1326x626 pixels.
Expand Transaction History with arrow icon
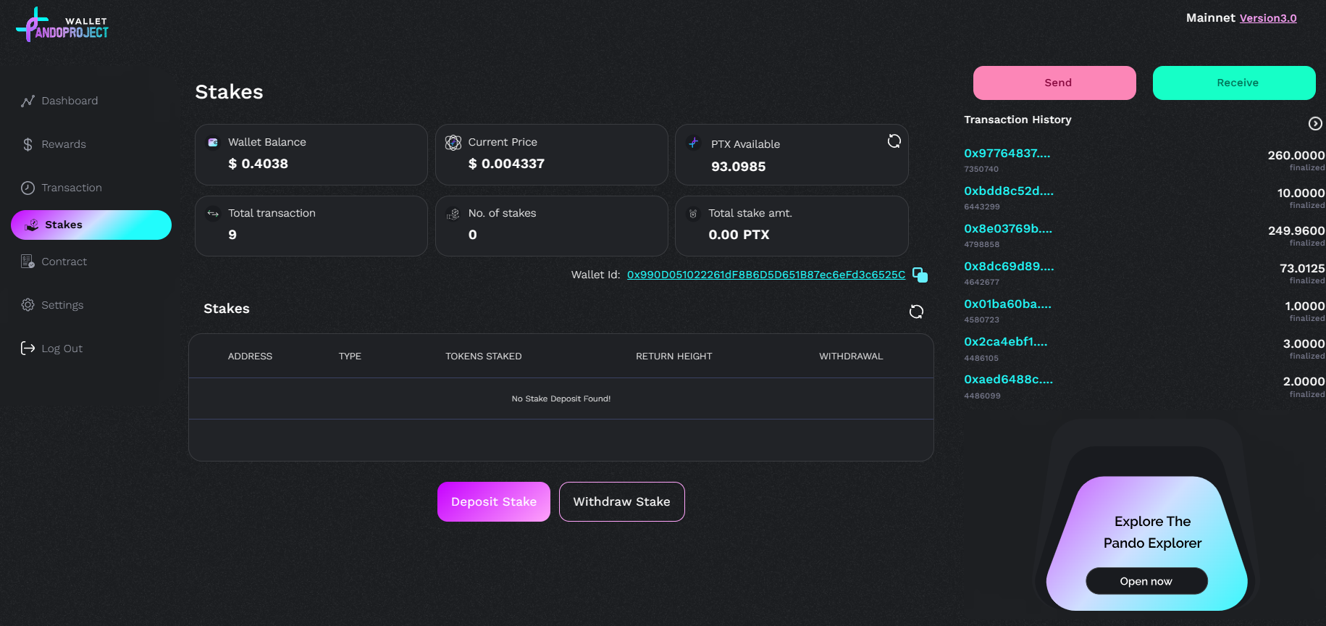pyautogui.click(x=1315, y=124)
